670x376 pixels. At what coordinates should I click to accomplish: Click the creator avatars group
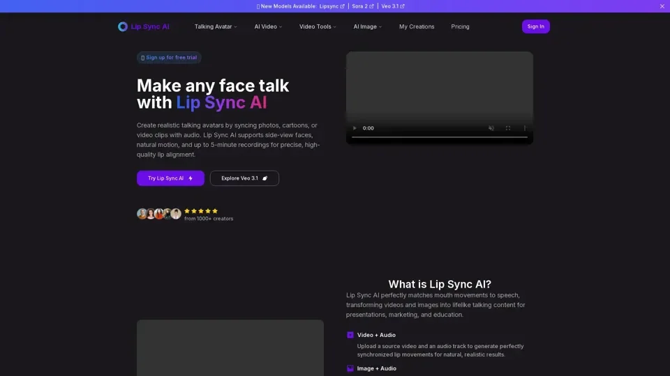(x=159, y=214)
